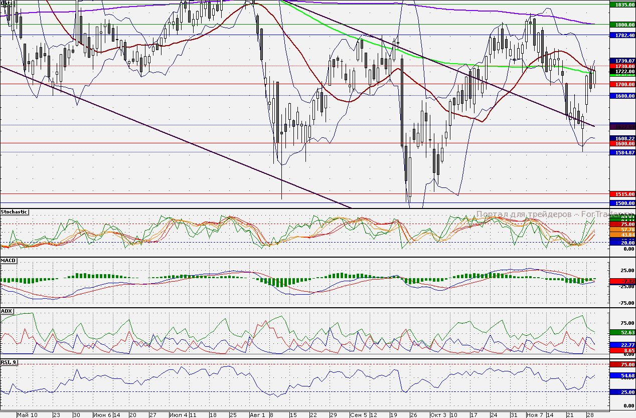The width and height of the screenshot is (636, 418).
Task: Click the ADX indicator label
Action: coord(7,311)
